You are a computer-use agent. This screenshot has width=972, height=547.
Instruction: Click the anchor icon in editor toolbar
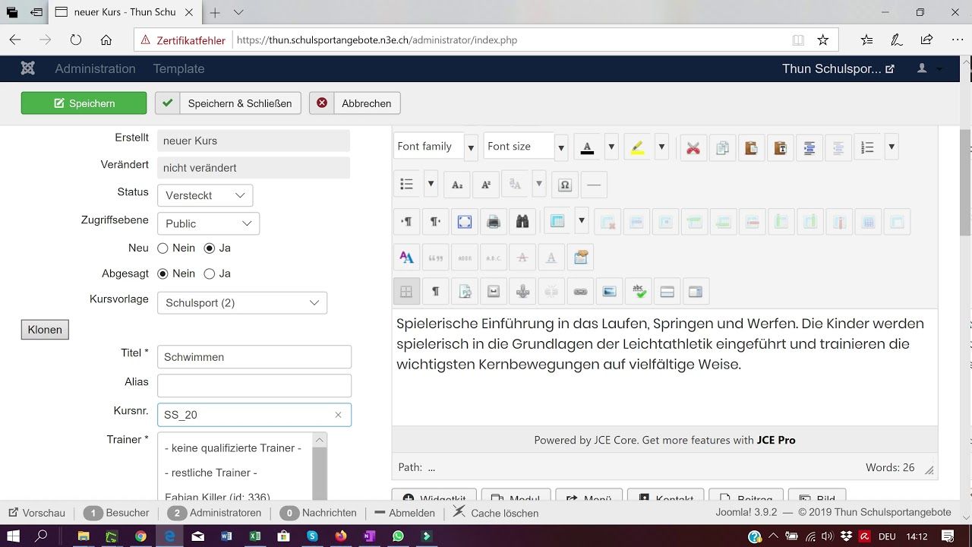[522, 291]
